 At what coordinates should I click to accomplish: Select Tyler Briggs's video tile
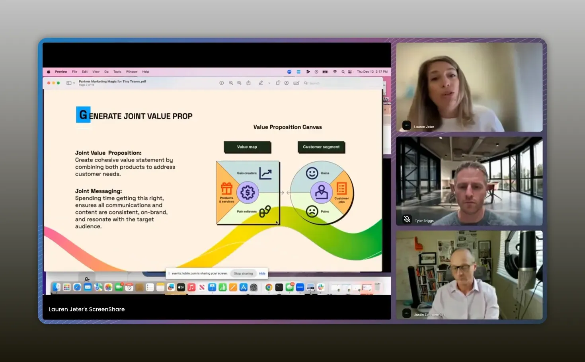(x=469, y=181)
